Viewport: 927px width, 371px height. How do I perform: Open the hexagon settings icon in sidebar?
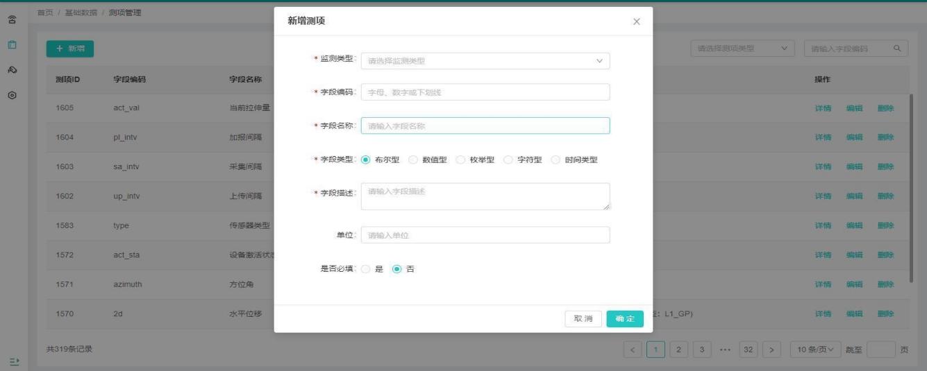tap(12, 95)
